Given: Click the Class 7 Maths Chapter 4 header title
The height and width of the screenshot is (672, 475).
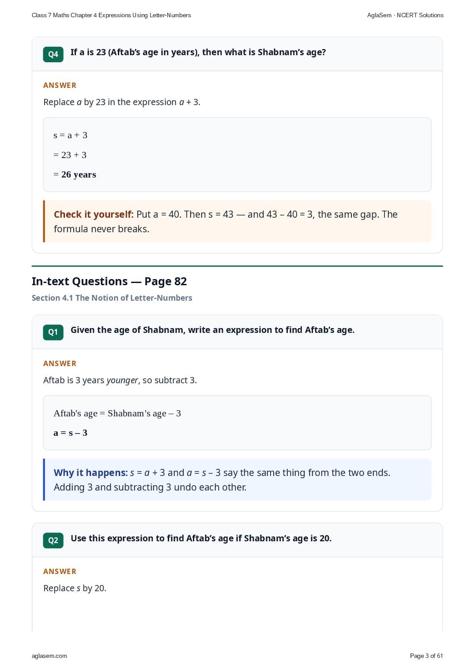Looking at the screenshot, I should tap(111, 15).
